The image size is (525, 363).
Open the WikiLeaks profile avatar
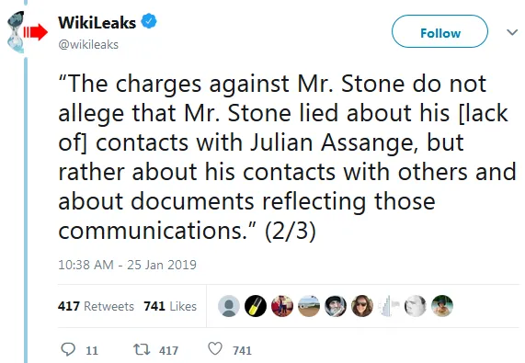point(27,32)
